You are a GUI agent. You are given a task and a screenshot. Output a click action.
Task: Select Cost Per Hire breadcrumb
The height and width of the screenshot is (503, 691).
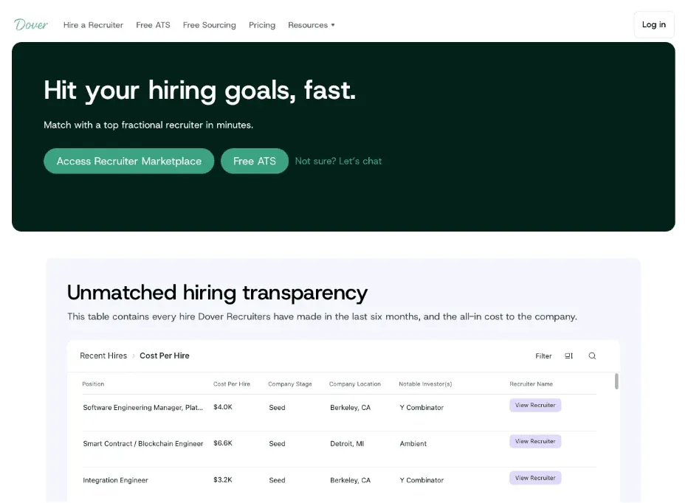(165, 355)
